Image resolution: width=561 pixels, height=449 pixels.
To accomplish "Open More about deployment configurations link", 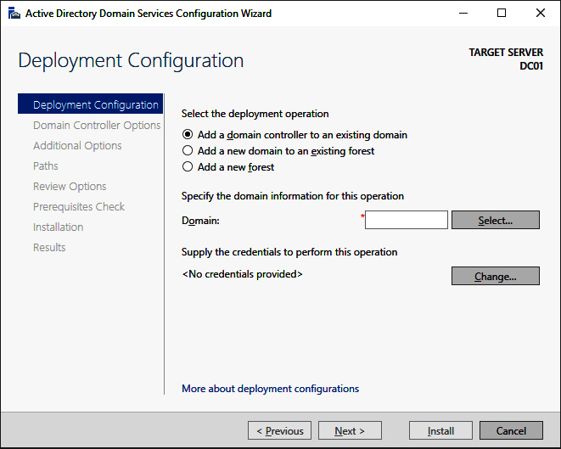I will (270, 389).
